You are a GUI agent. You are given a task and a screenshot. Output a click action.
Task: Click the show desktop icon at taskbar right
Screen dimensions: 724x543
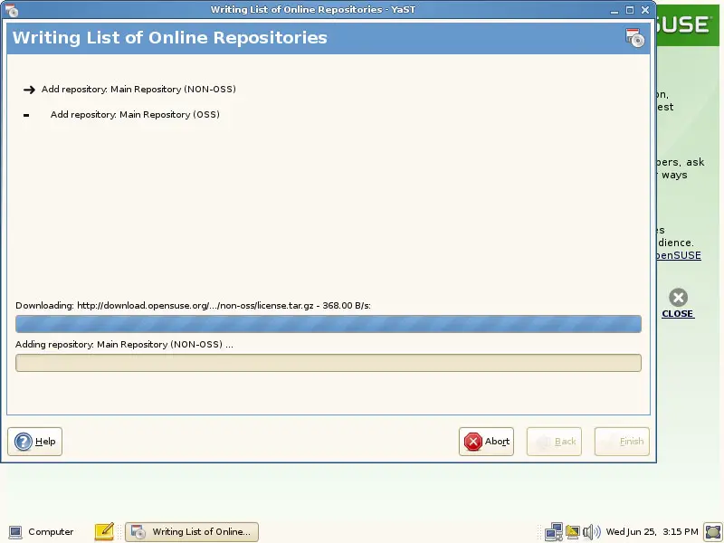tap(713, 532)
